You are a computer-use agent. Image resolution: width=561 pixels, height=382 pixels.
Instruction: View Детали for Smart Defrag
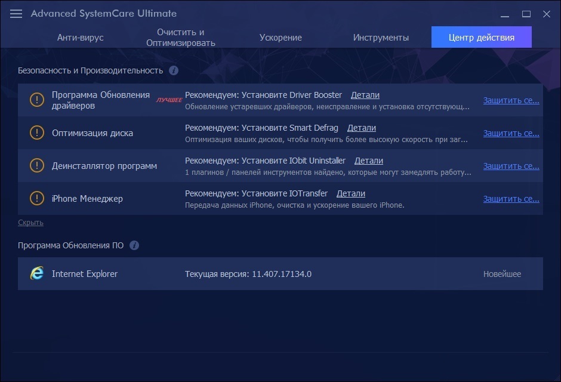click(361, 128)
